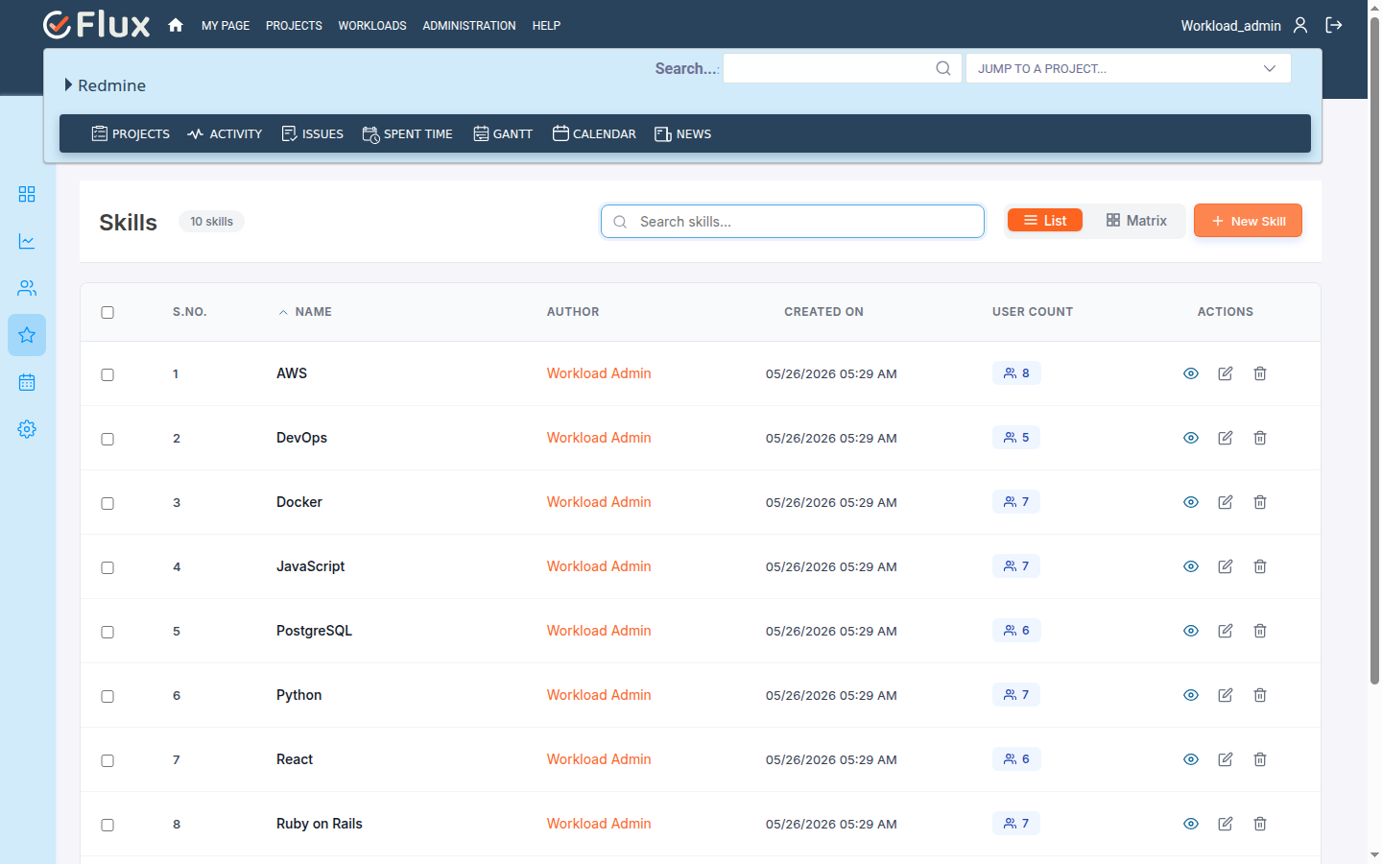Switch to List view
The height and width of the screenshot is (864, 1382).
(1045, 221)
